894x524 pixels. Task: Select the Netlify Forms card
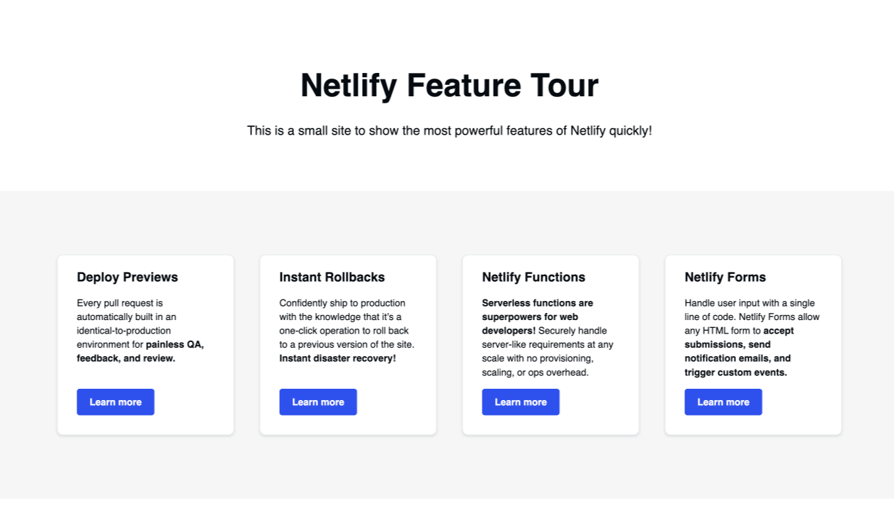753,345
